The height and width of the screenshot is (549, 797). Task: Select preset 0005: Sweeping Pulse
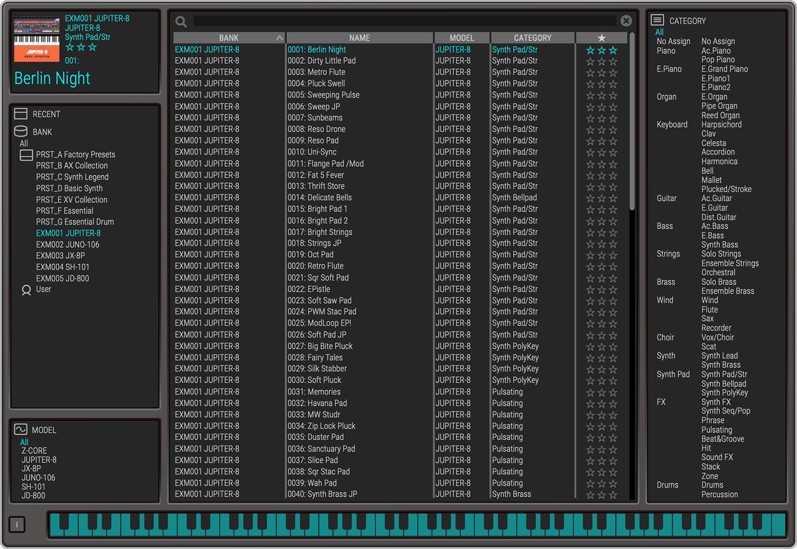click(x=323, y=95)
